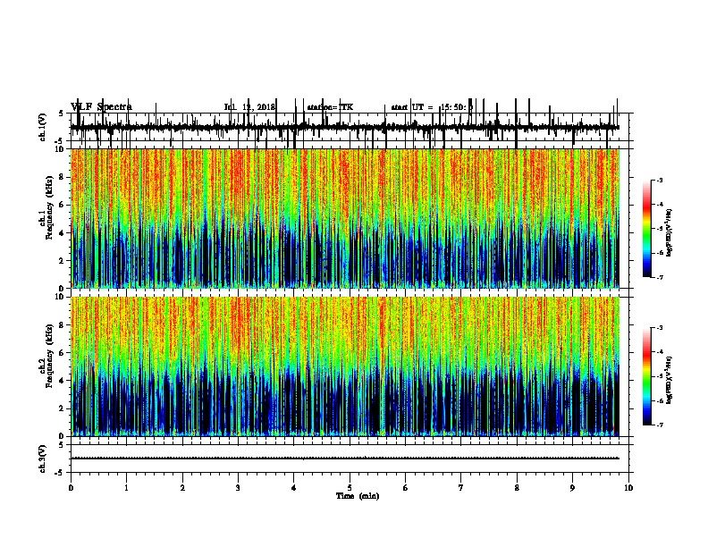This screenshot has height=547, width=708.
Task: Click time axis tick label "4"
Action: (294, 487)
